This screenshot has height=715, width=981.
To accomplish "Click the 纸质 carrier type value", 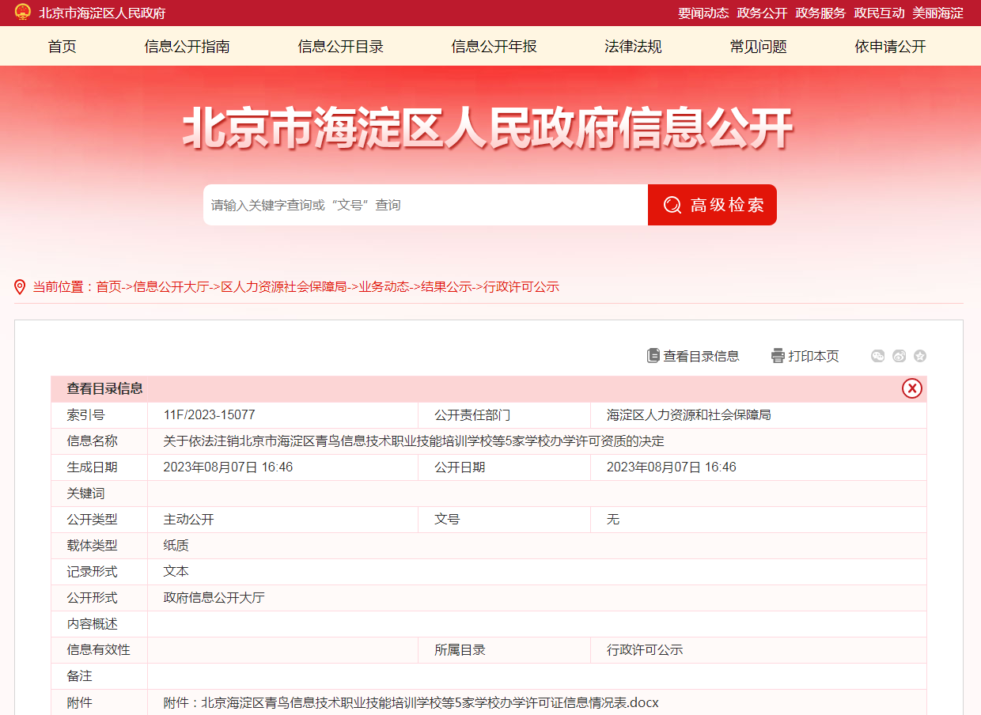I will click(176, 545).
